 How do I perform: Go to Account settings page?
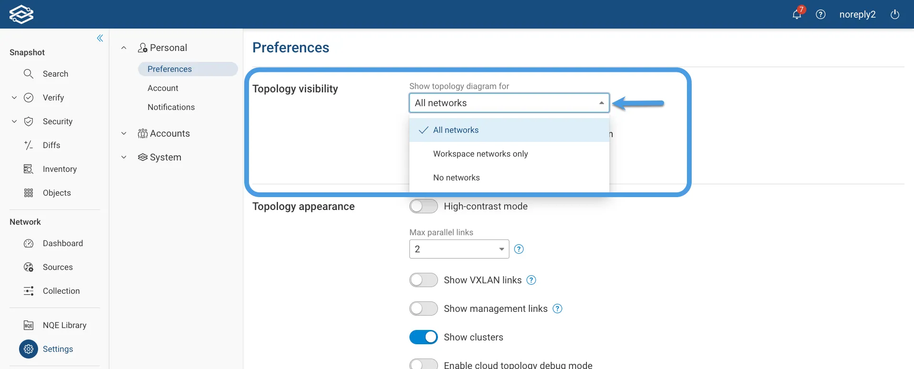(x=163, y=88)
